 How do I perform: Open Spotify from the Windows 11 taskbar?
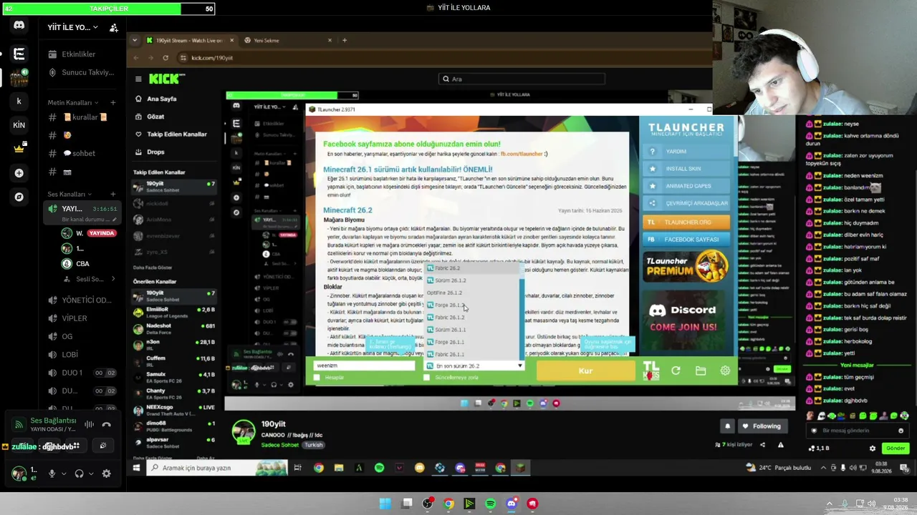pyautogui.click(x=490, y=504)
